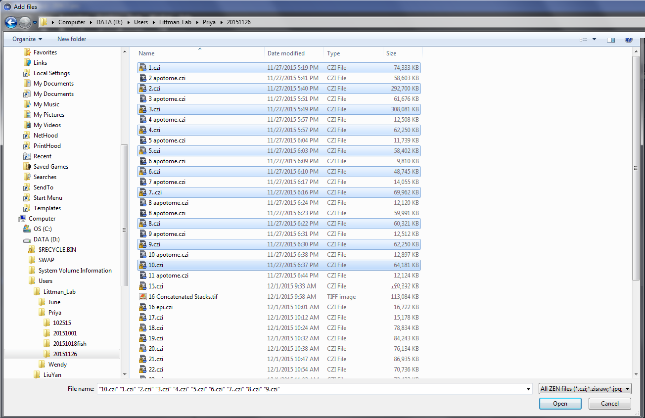The height and width of the screenshot is (418, 645).
Task: Toggle the preview pane icon
Action: pyautogui.click(x=611, y=40)
